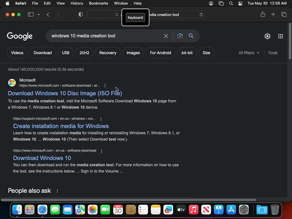This screenshot has width=292, height=219.
Task: Open Download Windows 10 Disc Image link
Action: coord(65,93)
